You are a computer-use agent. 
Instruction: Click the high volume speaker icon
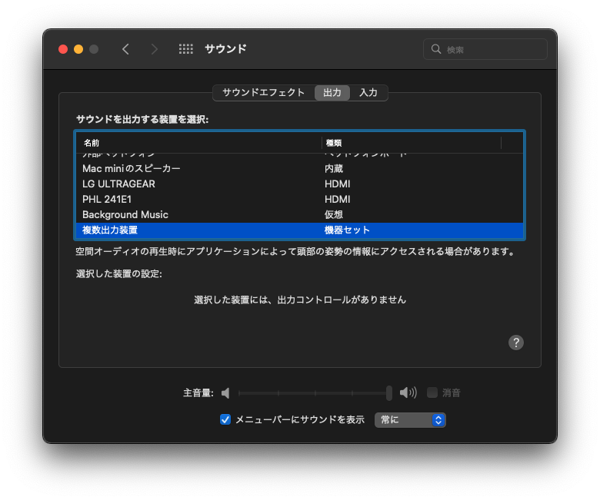(408, 393)
